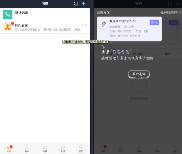The width and height of the screenshot is (182, 154).
Task: Select the 客户 tab in left bottom bar
Action: (x=27, y=149)
